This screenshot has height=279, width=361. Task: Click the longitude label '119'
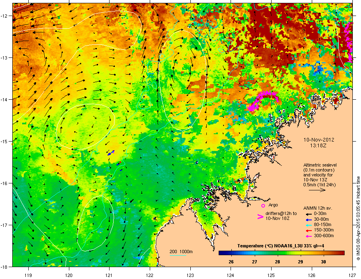click(x=28, y=275)
